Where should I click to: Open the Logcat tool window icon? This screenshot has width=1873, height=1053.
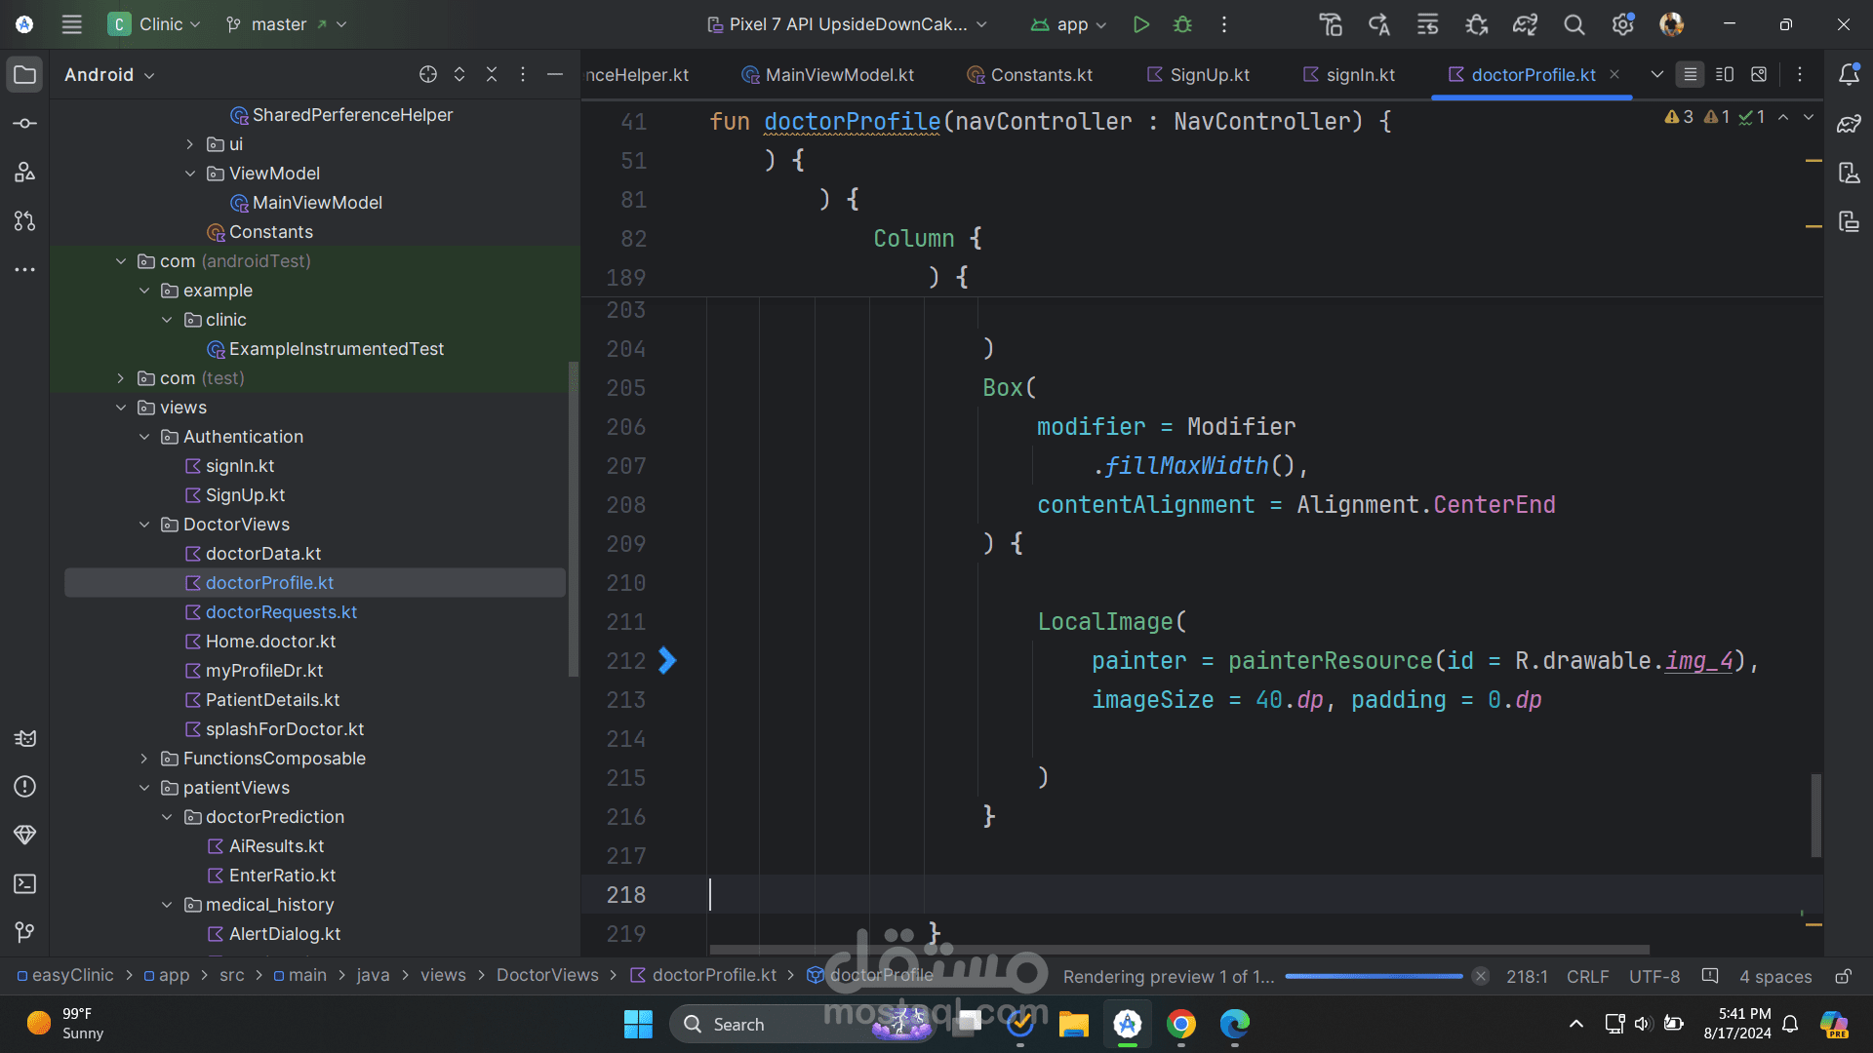(25, 738)
